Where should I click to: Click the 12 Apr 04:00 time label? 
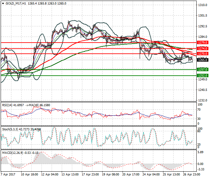(50, 175)
